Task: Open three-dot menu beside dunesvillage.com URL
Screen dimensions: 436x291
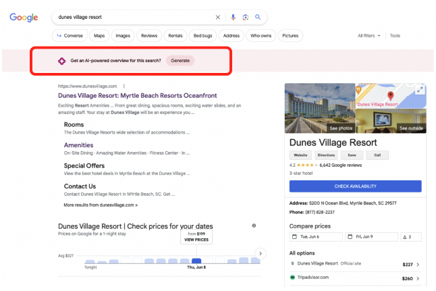Action: 124,86
